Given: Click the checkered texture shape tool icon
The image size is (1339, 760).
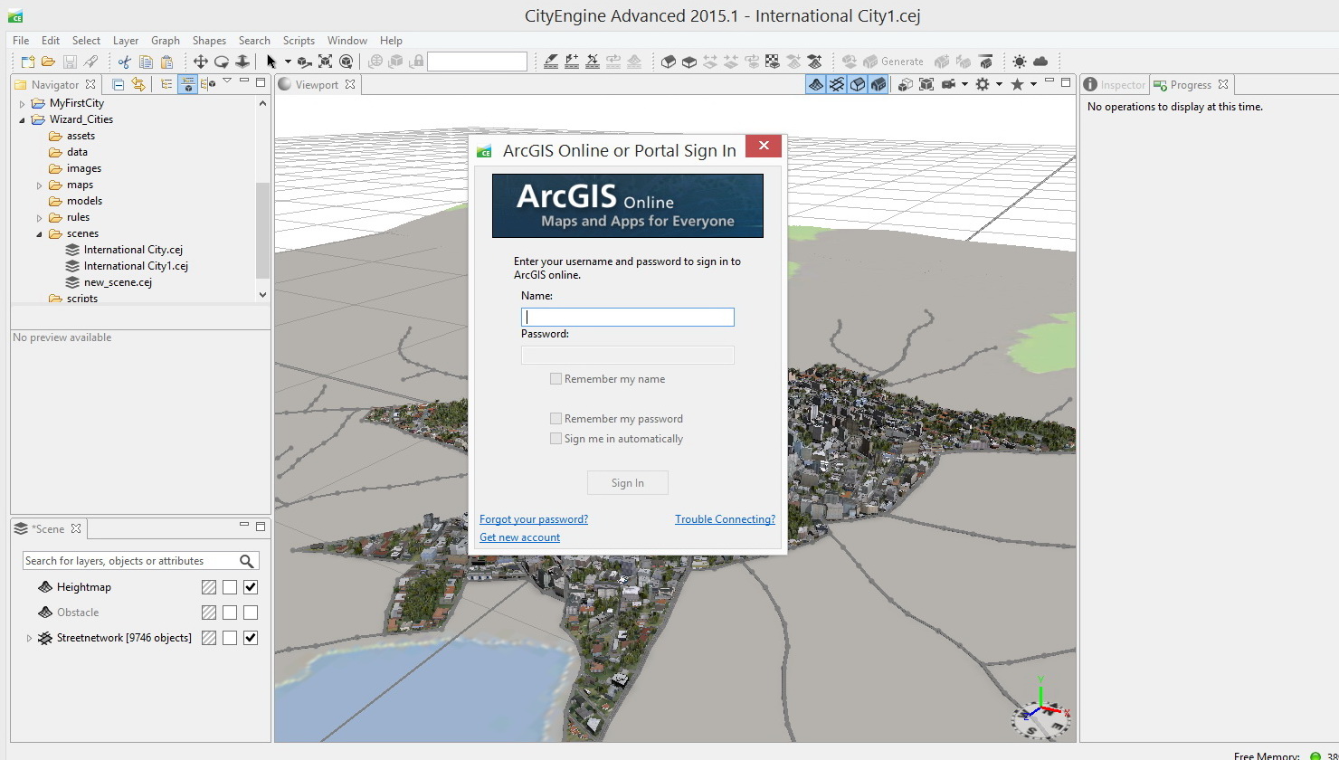Looking at the screenshot, I should point(773,62).
